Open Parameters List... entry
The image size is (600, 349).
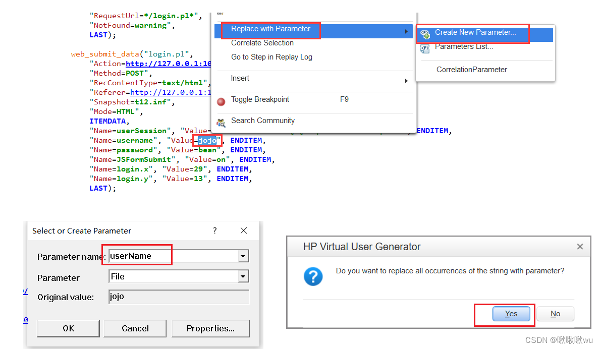coord(464,46)
